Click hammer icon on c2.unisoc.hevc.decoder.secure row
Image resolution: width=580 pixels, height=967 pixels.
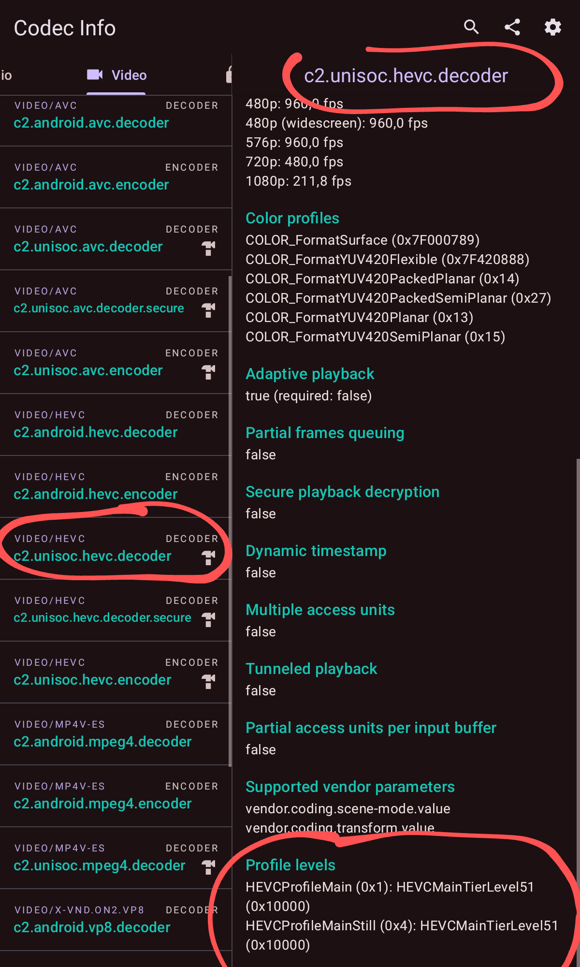(x=208, y=619)
